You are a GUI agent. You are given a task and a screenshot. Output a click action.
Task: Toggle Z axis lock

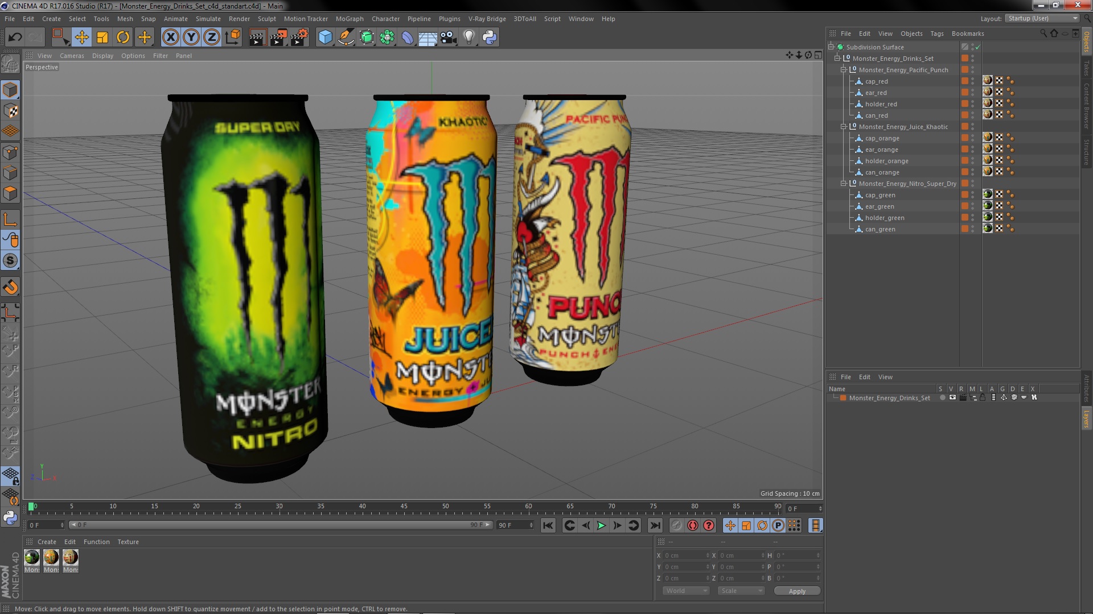point(212,38)
